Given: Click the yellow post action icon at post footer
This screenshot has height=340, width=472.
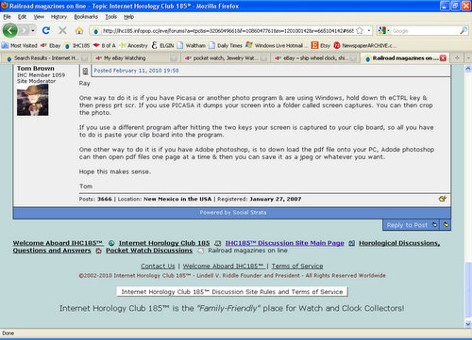Looking at the screenshot, I should click(443, 199).
